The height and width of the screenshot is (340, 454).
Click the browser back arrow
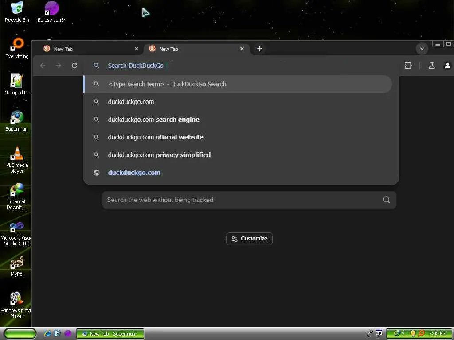43,66
